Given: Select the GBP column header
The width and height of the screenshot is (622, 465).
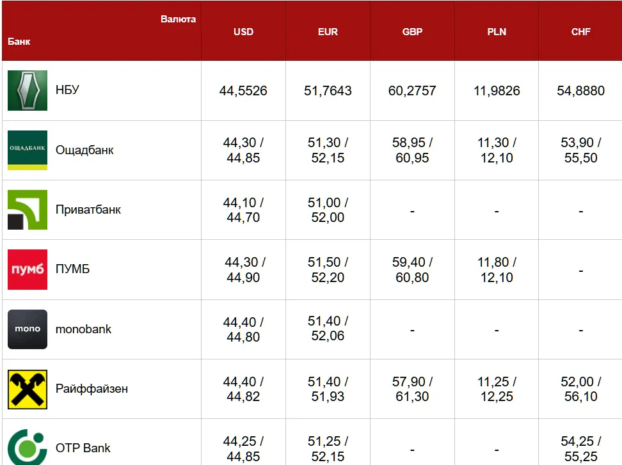Looking at the screenshot, I should pyautogui.click(x=412, y=32).
